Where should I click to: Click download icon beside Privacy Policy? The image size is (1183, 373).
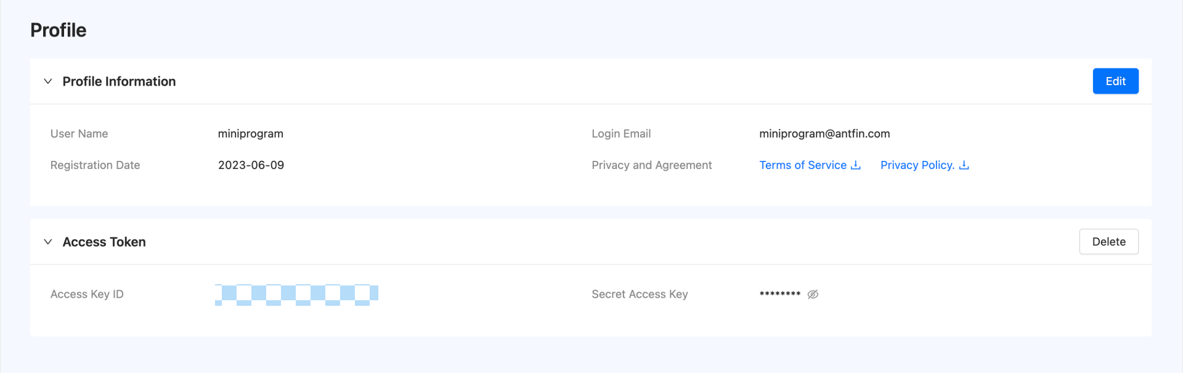[x=964, y=165]
